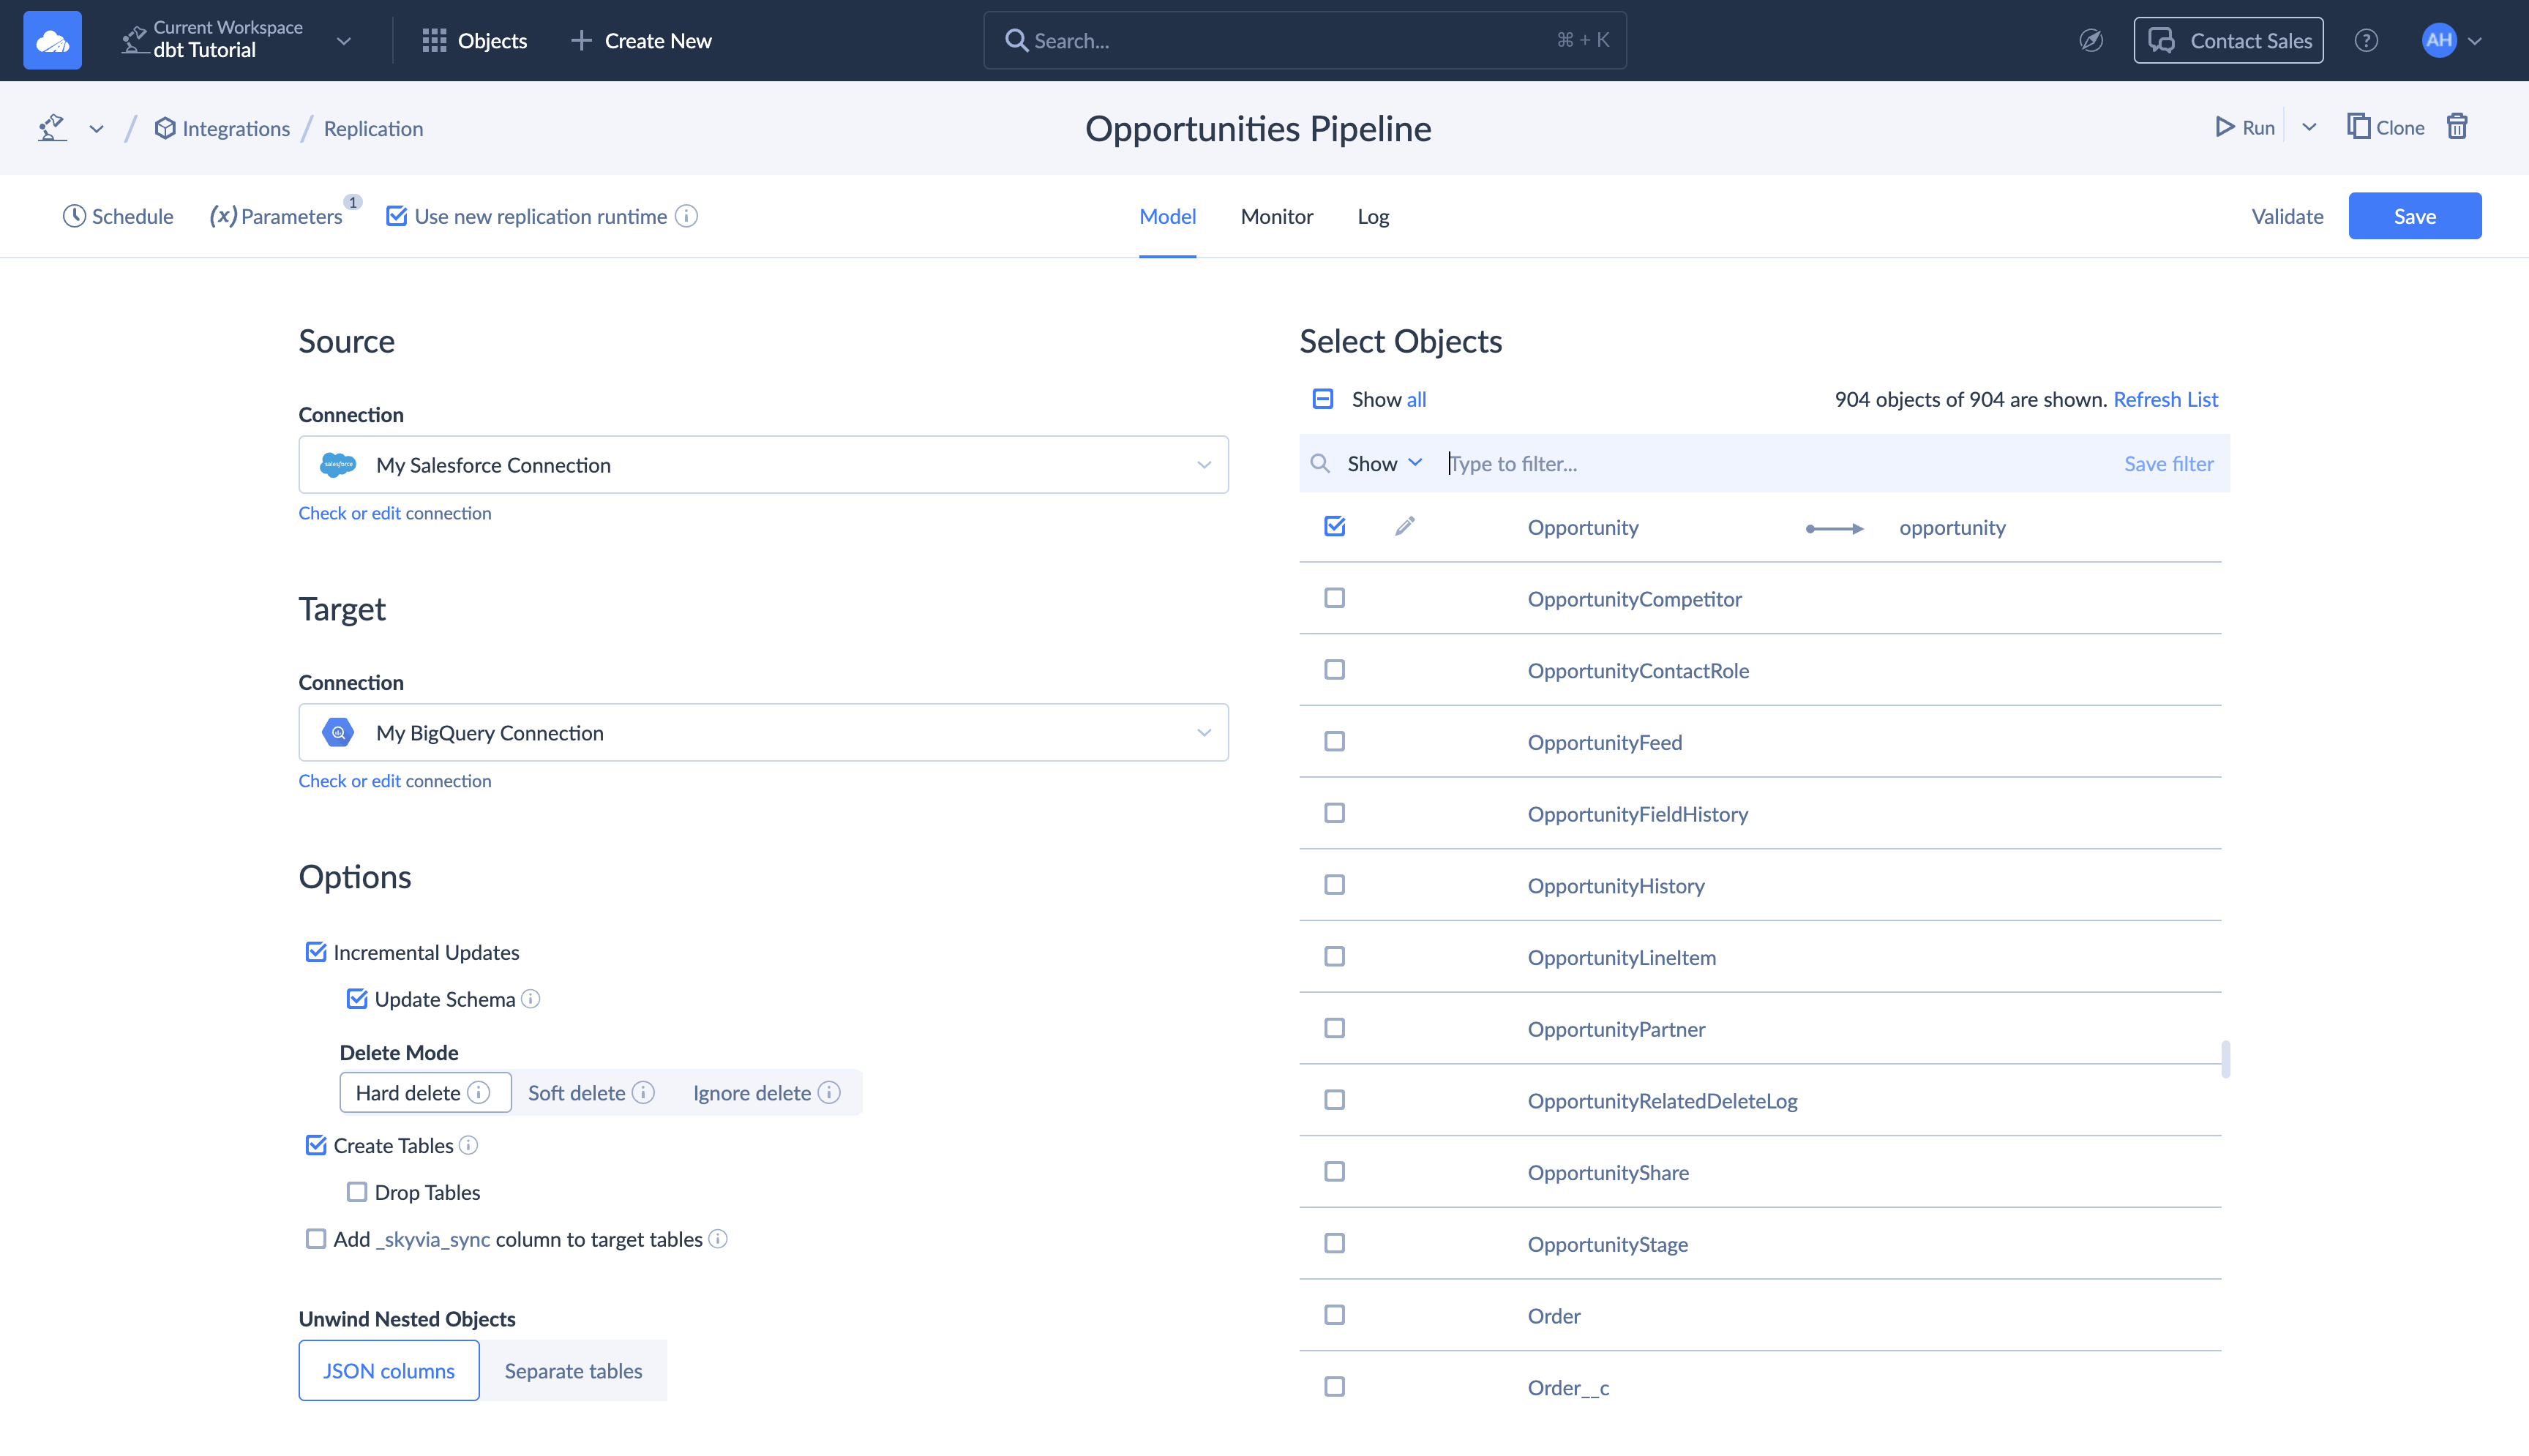Switch to the Model tab
The image size is (2529, 1456).
[x=1167, y=216]
